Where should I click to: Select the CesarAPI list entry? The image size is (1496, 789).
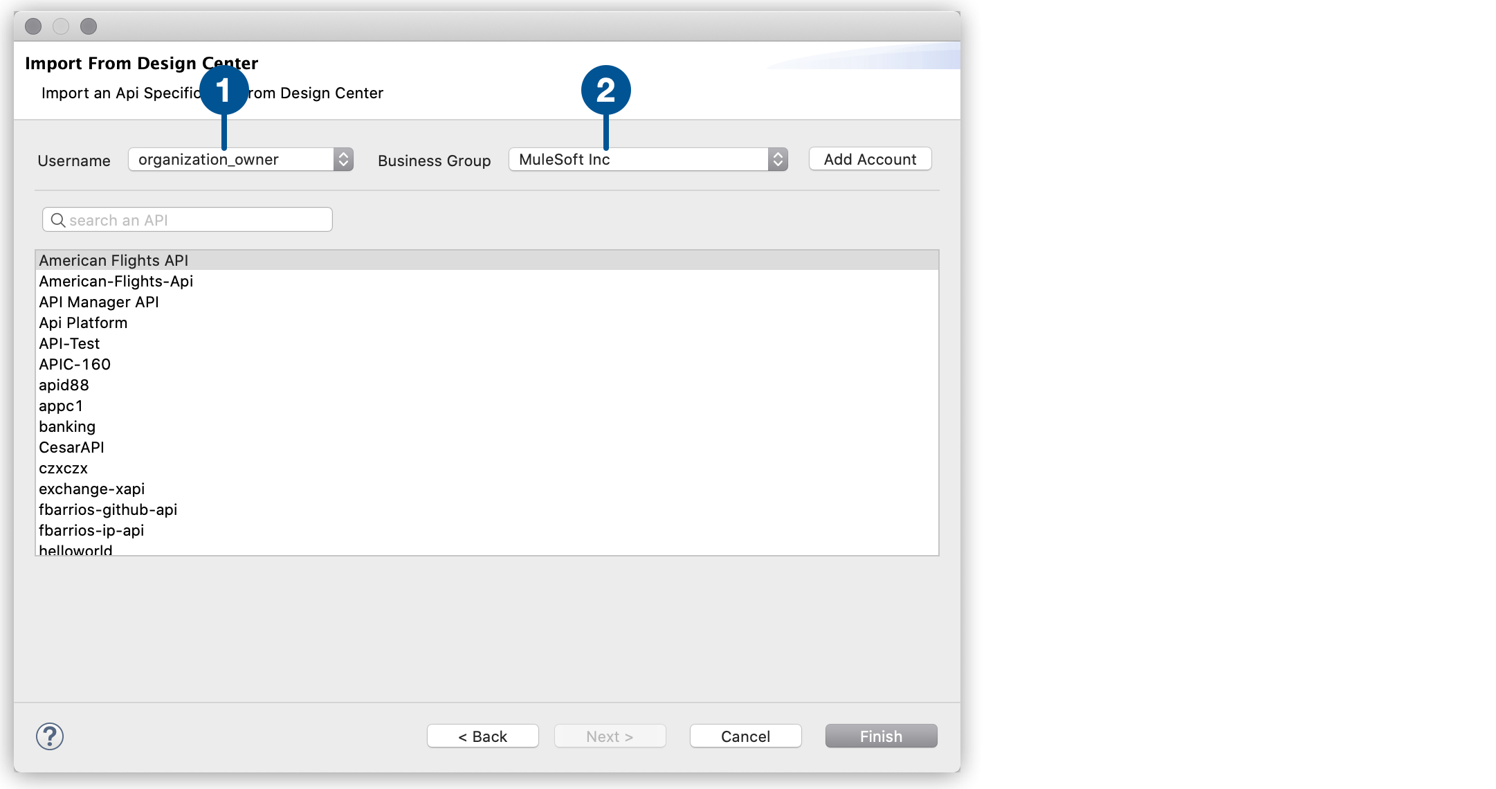71,447
